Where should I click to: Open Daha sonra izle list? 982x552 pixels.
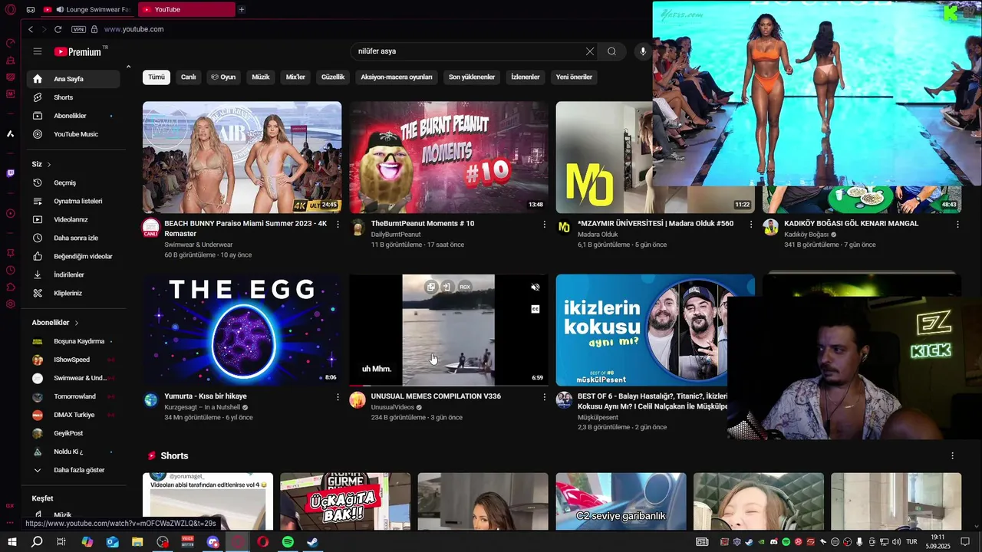coord(74,238)
